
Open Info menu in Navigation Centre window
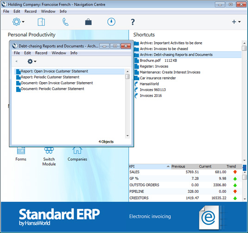click(63, 12)
